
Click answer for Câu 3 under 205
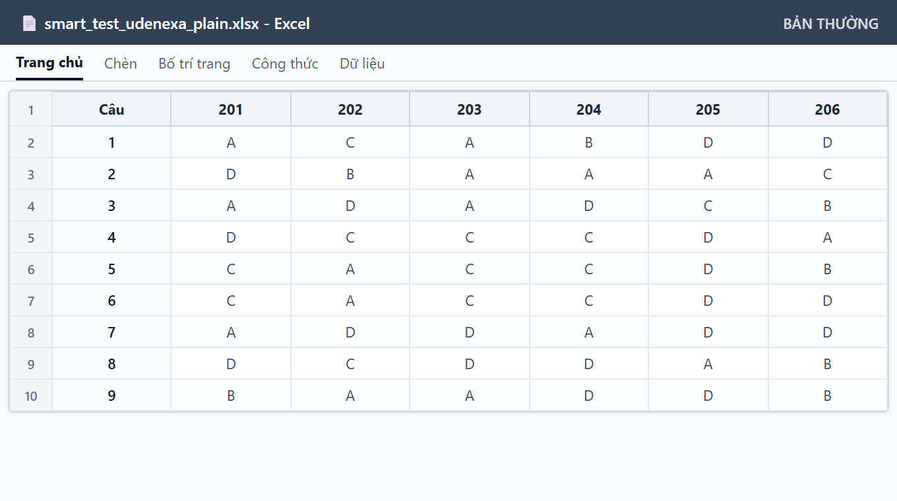pos(708,206)
